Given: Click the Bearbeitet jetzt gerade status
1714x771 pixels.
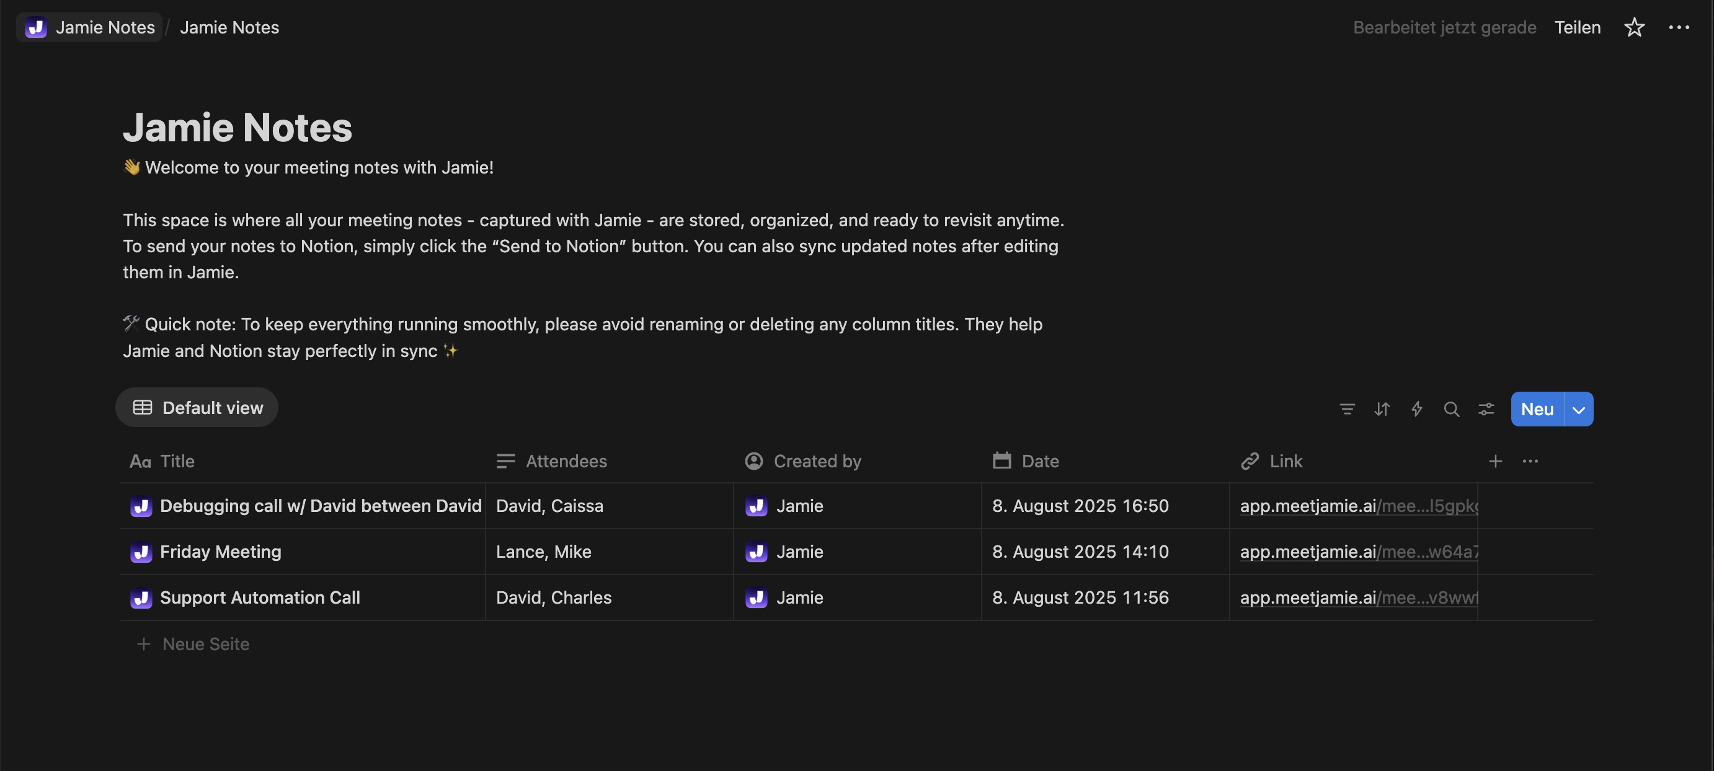Looking at the screenshot, I should click(x=1444, y=27).
